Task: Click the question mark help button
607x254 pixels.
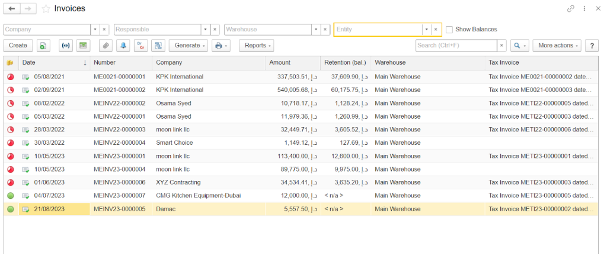Action: [592, 45]
